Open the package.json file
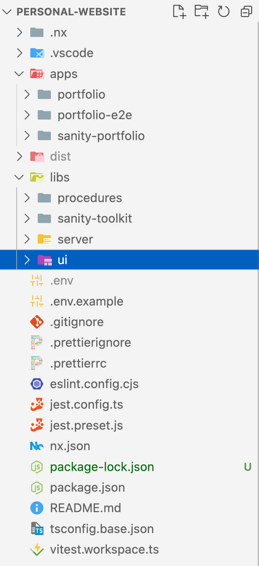 point(87,488)
